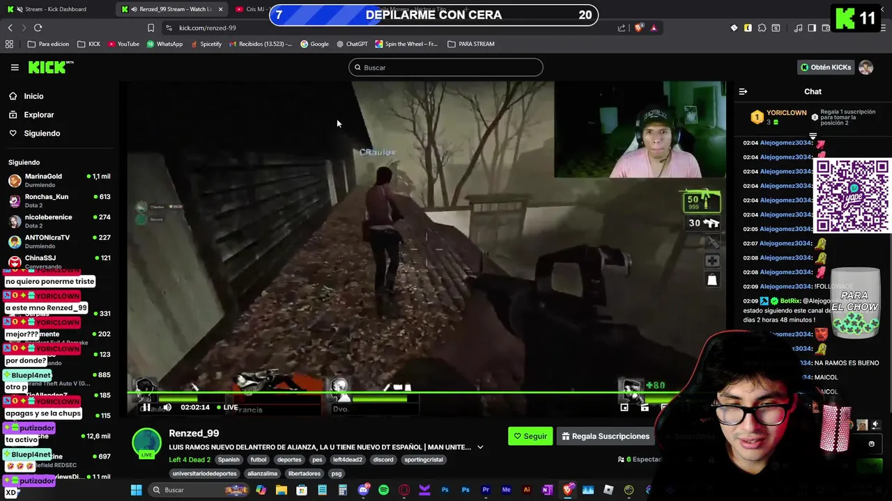Image resolution: width=892 pixels, height=501 pixels.
Task: Open Discord from taskbar
Action: click(363, 490)
